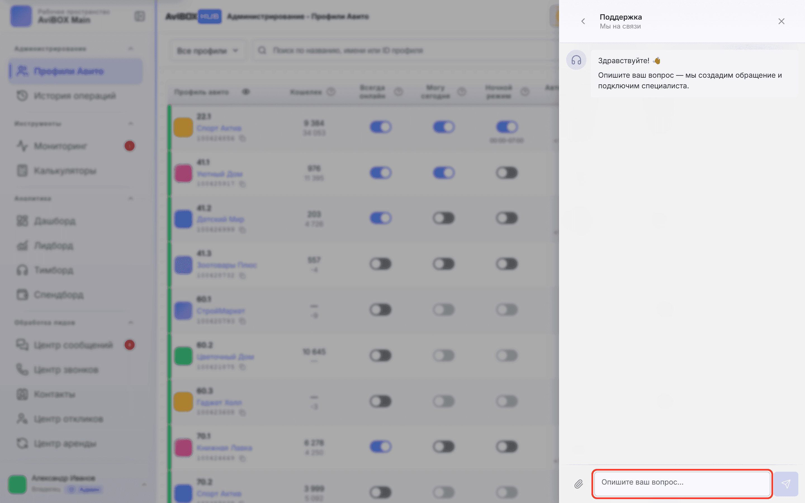
Task: Open the help icon next to Кошелек
Action: (x=331, y=92)
